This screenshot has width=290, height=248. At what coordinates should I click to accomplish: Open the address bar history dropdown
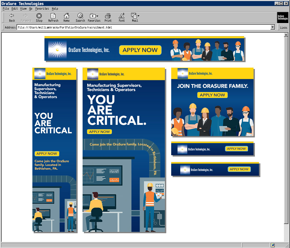point(273,27)
